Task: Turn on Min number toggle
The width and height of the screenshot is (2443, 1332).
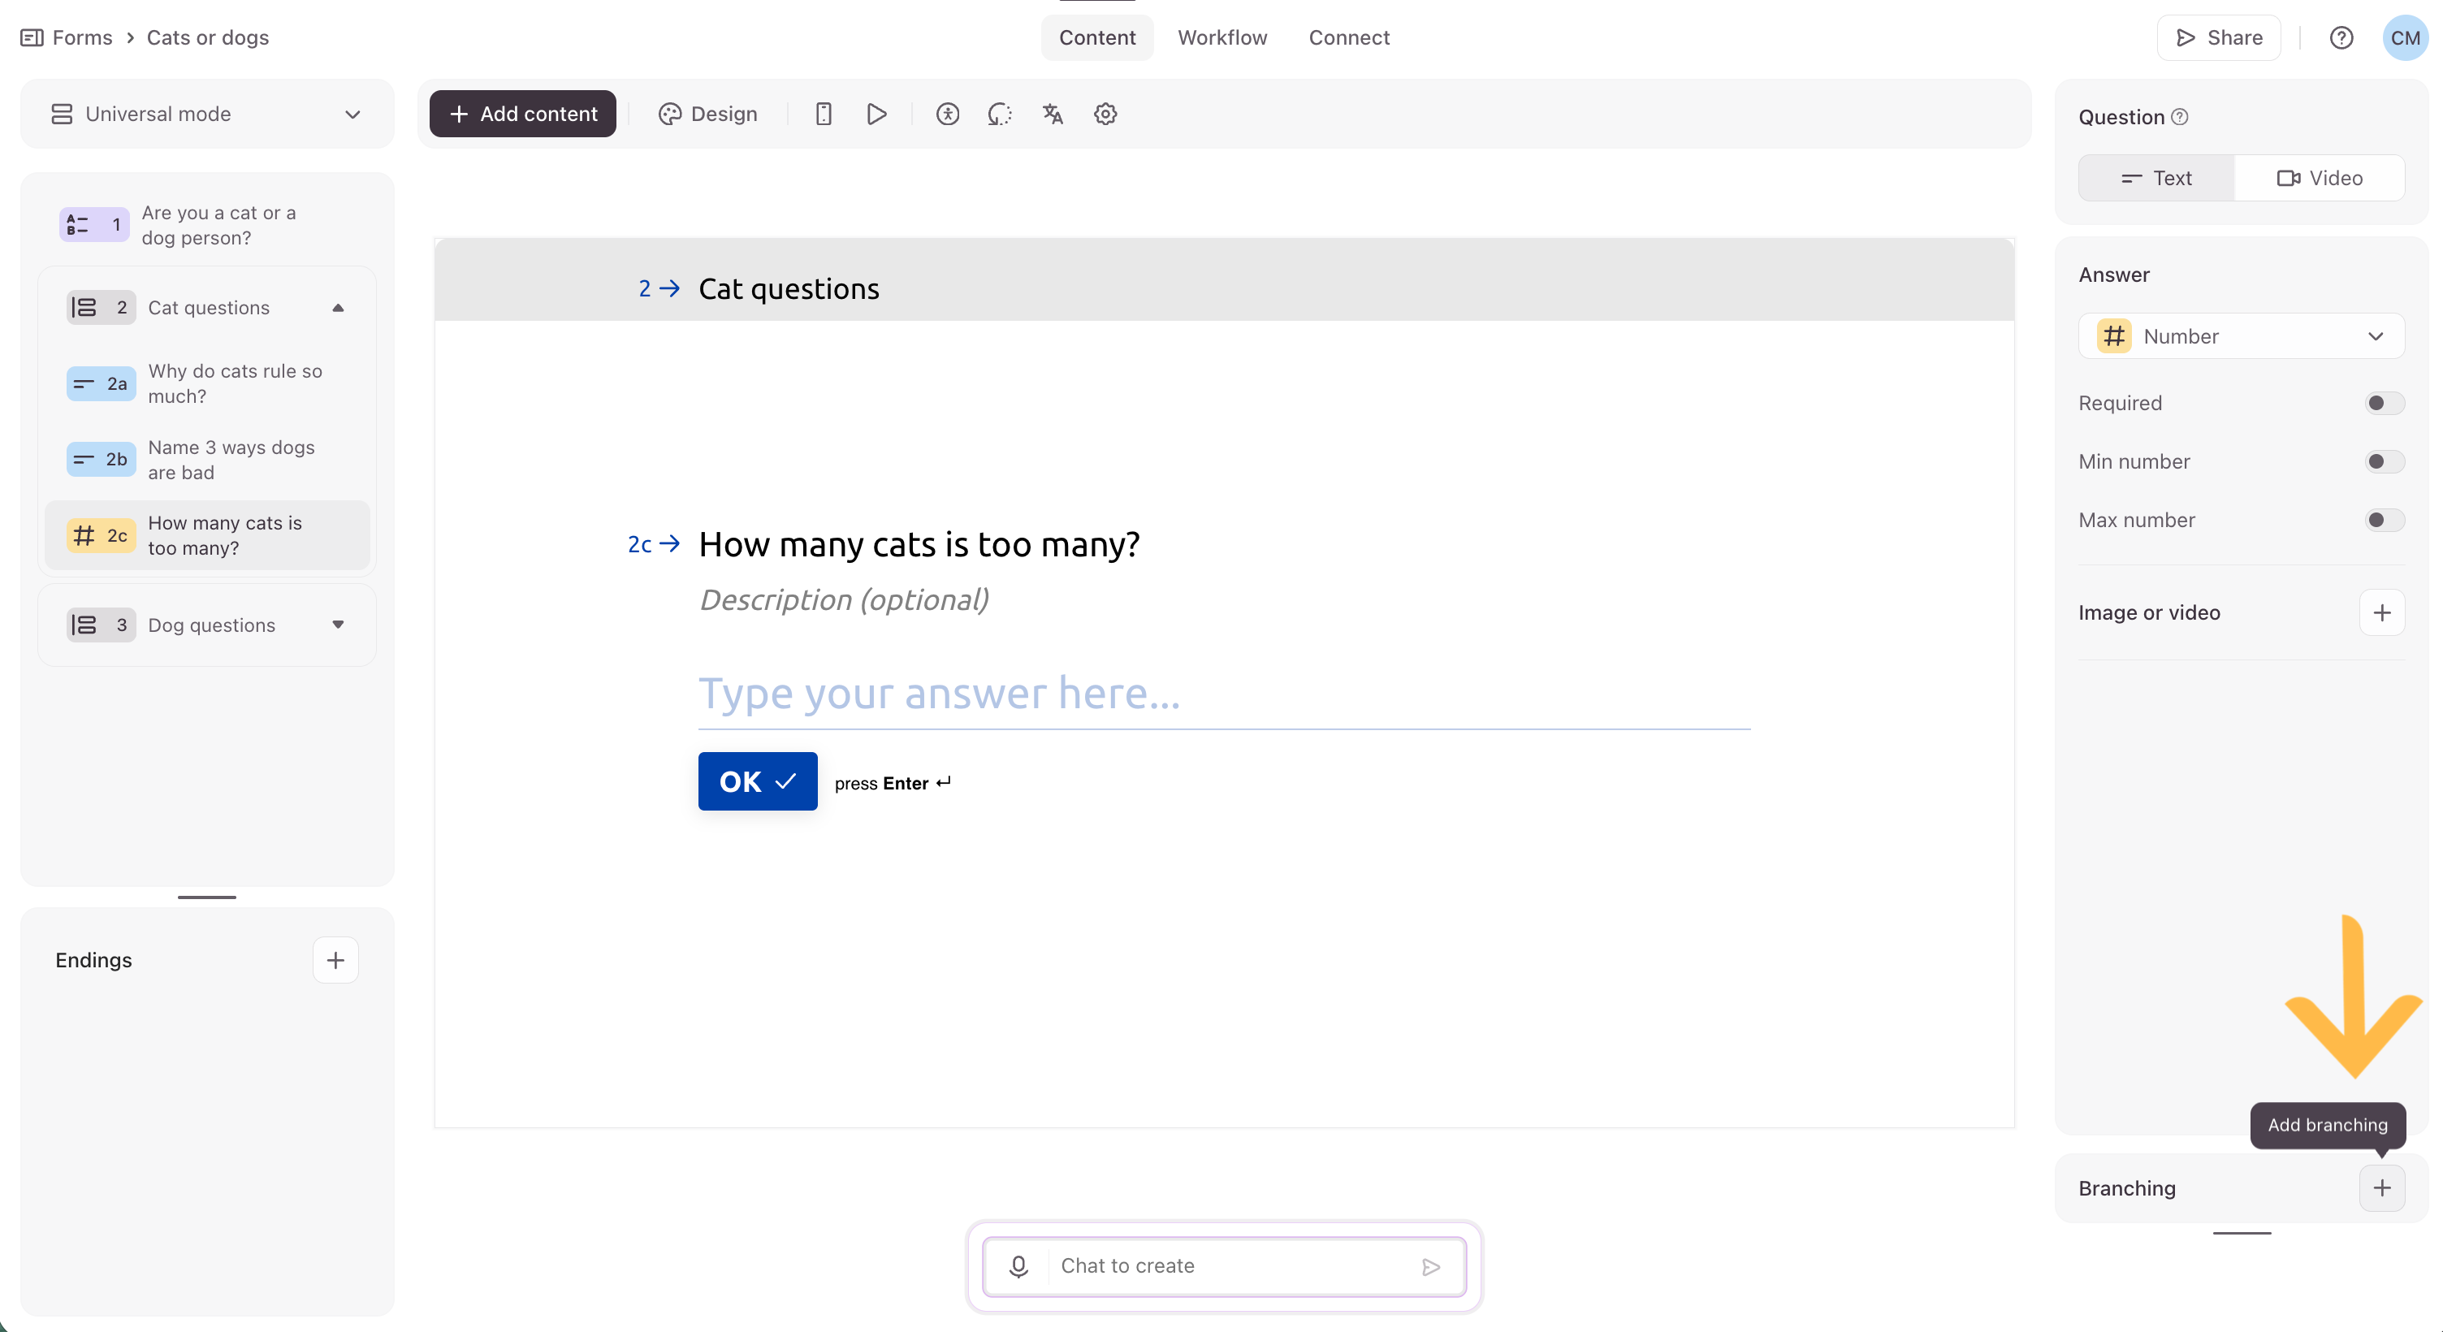Action: 2383,462
